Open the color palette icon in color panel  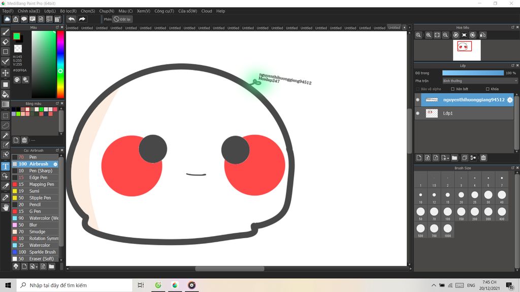click(x=17, y=80)
